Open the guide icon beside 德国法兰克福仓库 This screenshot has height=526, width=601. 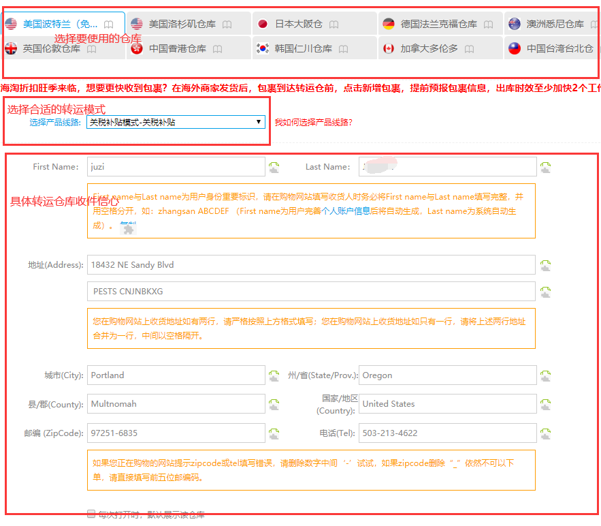488,25
